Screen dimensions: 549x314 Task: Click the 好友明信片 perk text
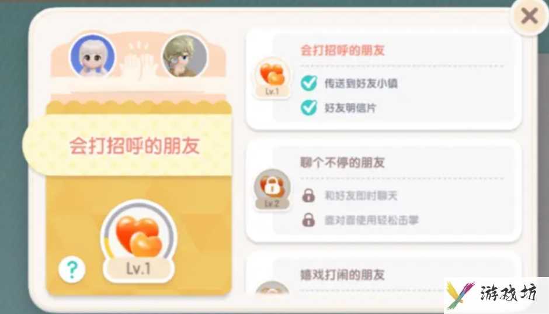[x=350, y=108]
